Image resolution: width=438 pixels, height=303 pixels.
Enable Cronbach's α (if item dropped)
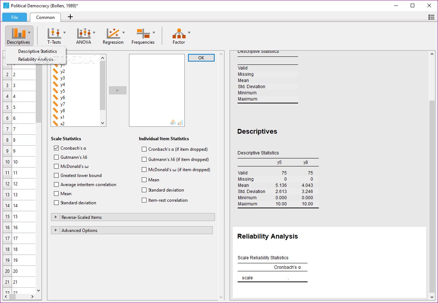[x=144, y=149]
